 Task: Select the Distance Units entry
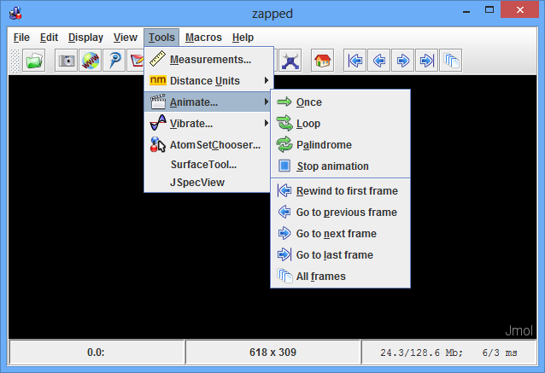(208, 80)
